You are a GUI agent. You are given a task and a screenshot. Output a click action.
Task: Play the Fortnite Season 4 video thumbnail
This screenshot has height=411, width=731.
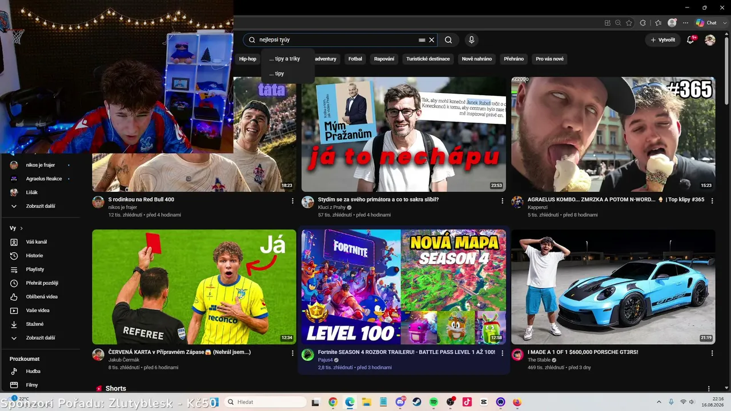(404, 287)
